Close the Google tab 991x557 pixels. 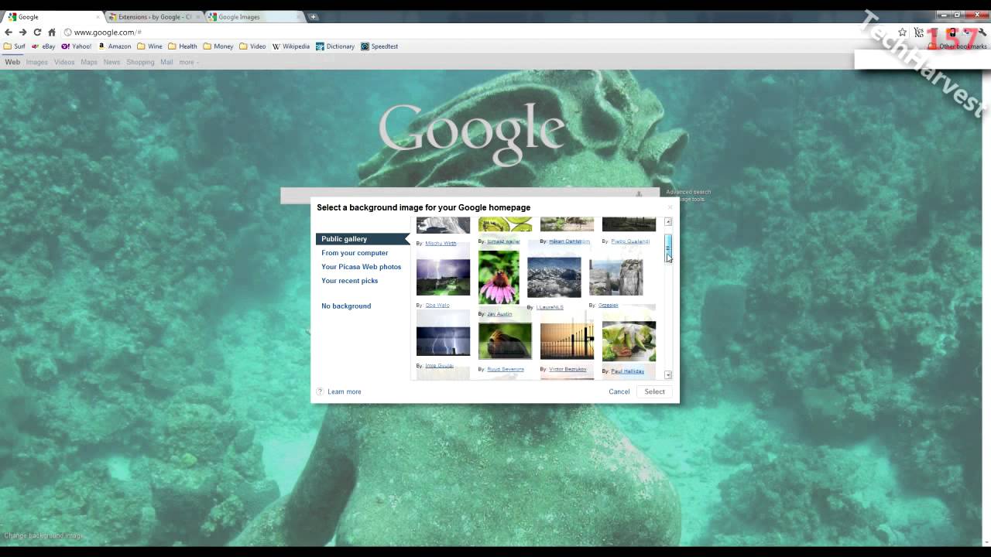click(x=98, y=17)
